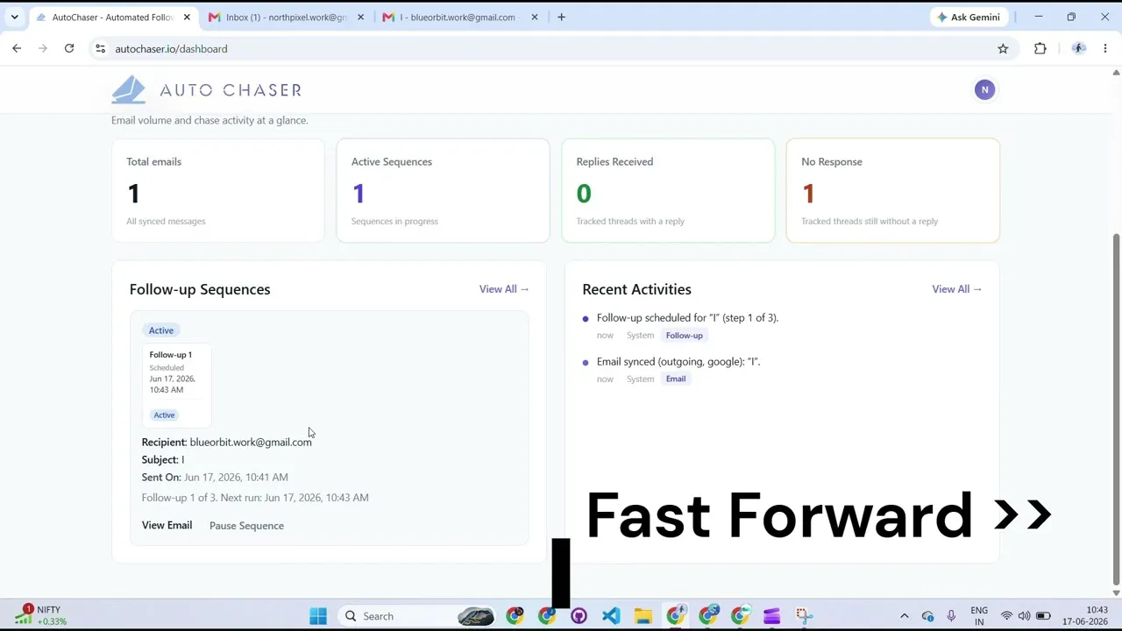Viewport: 1122px width, 631px height.
Task: Click the address bar URL field
Action: point(552,49)
